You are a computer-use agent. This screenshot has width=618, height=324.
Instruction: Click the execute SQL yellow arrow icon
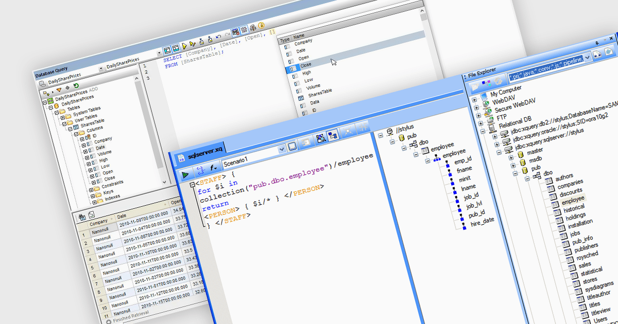tap(184, 46)
